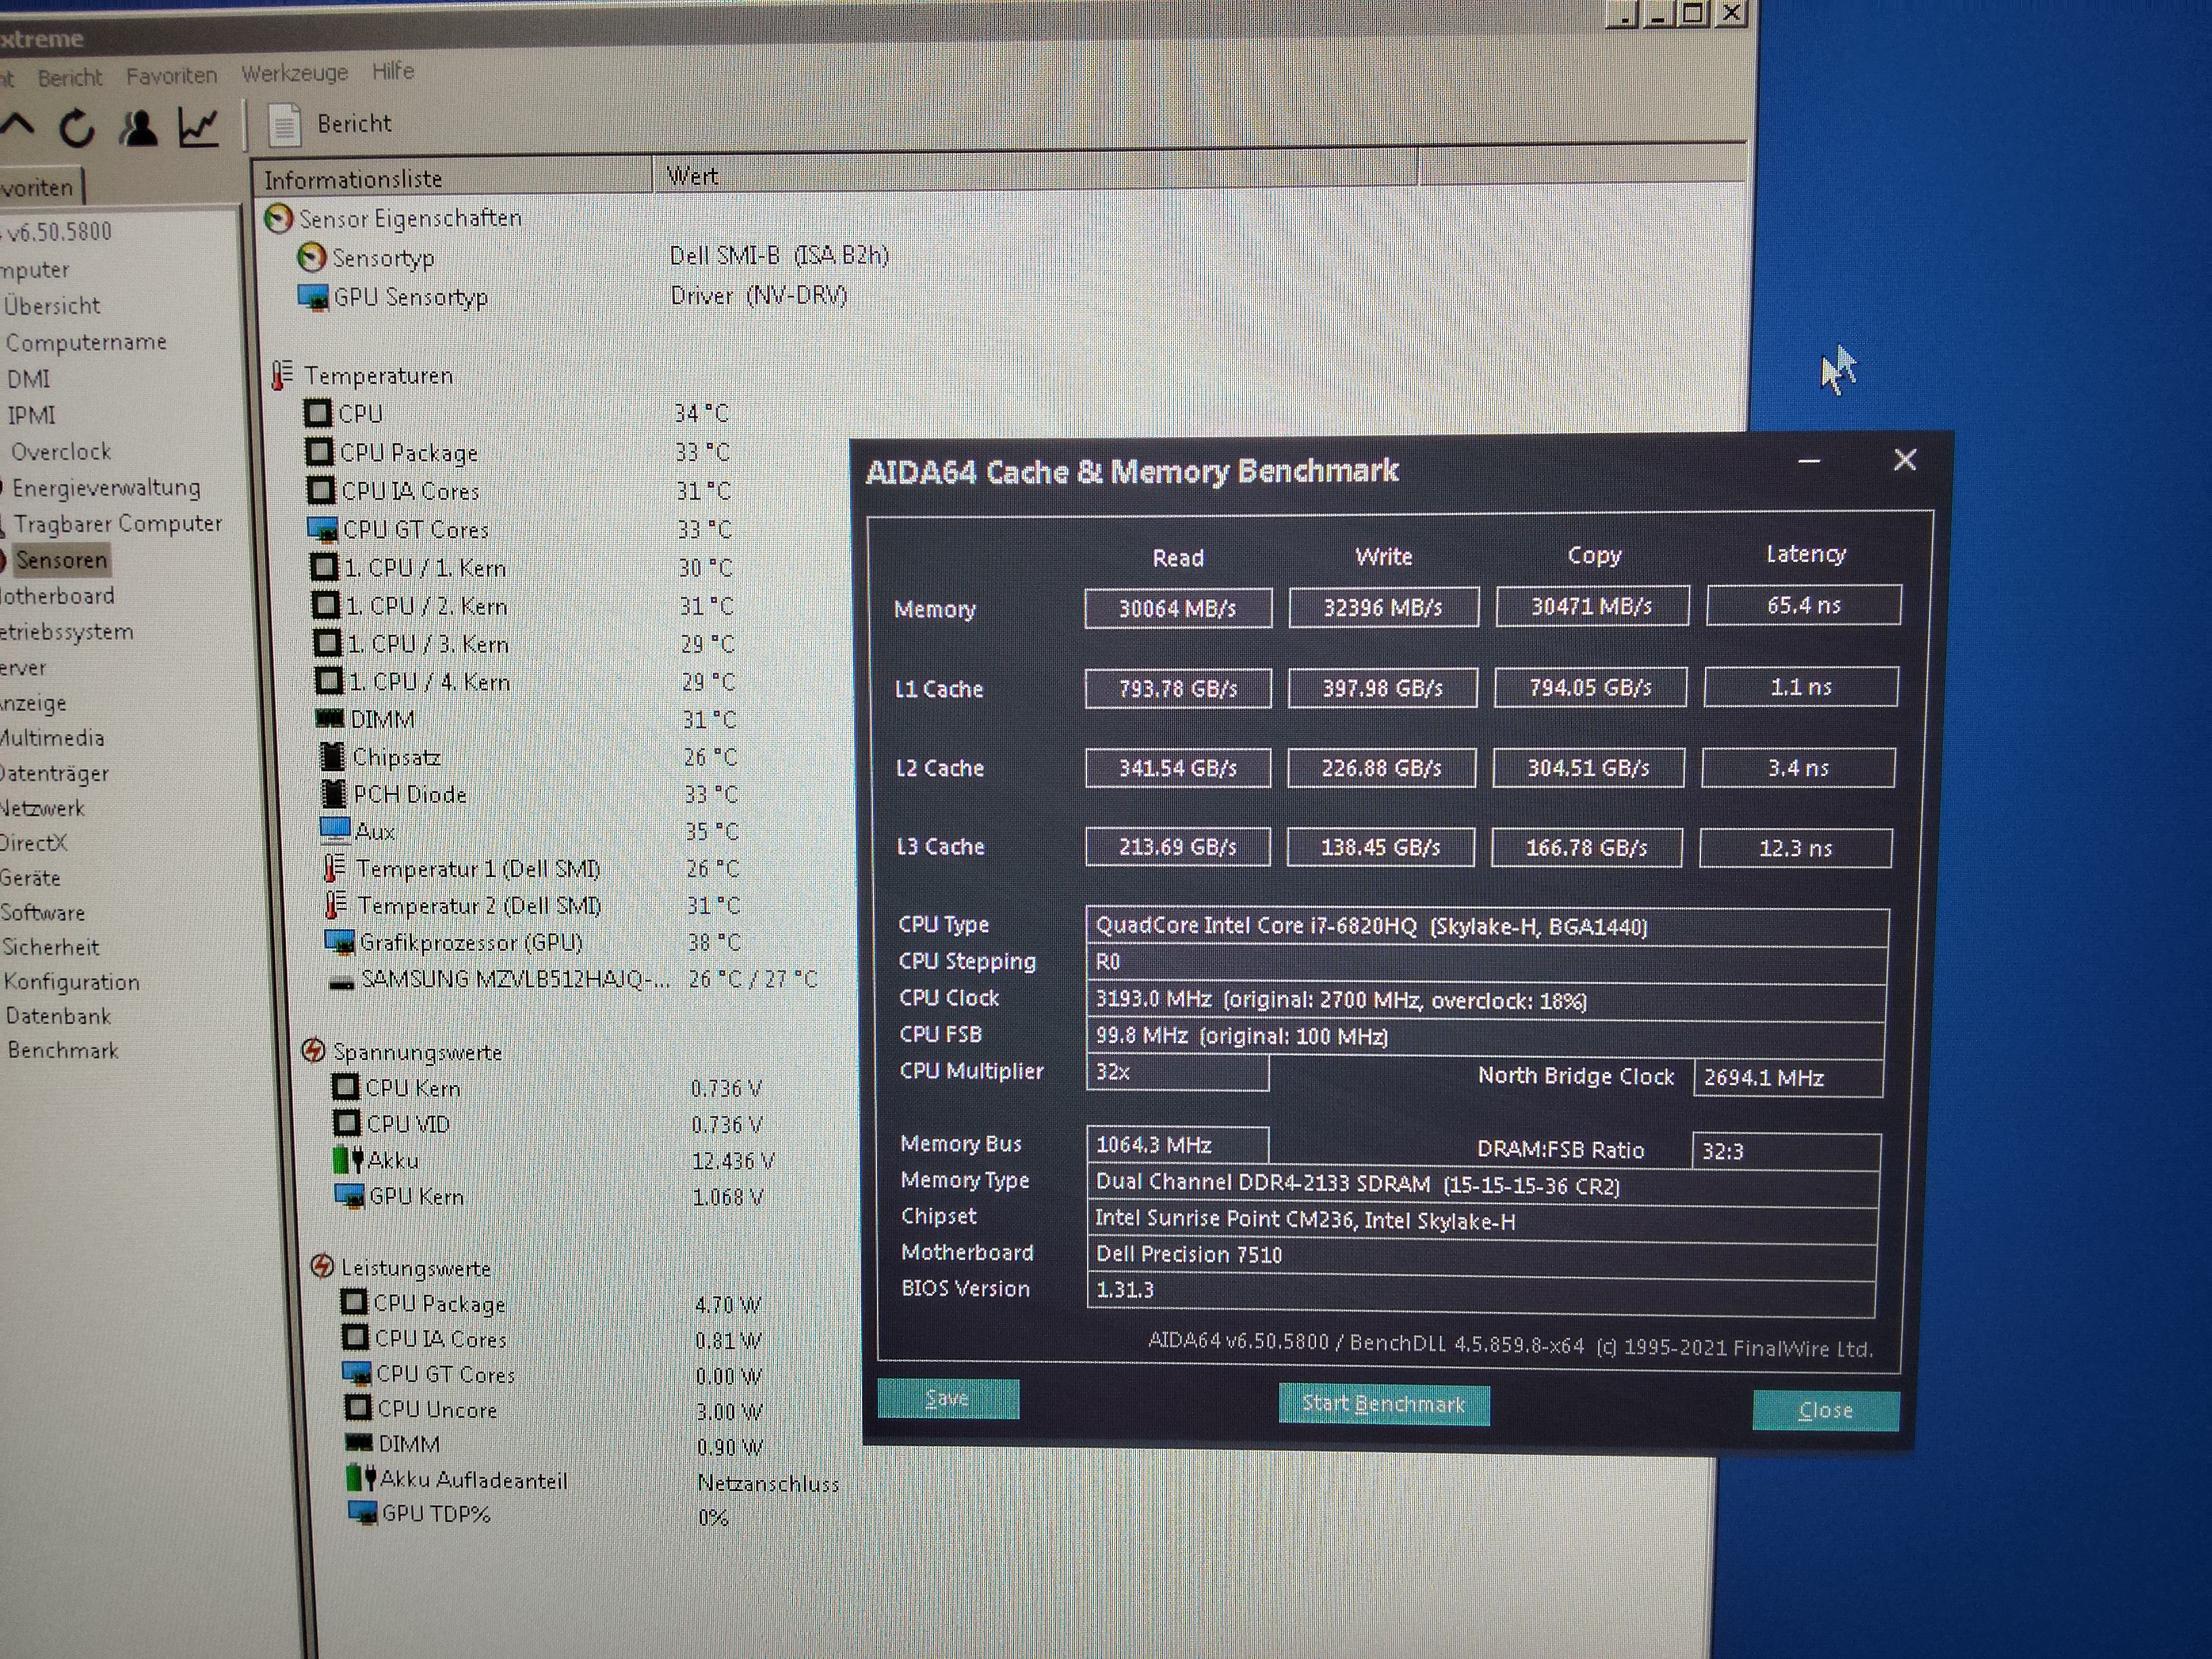The height and width of the screenshot is (1659, 2212).
Task: Click the CPU VID voltage icon
Action: coord(346,1123)
